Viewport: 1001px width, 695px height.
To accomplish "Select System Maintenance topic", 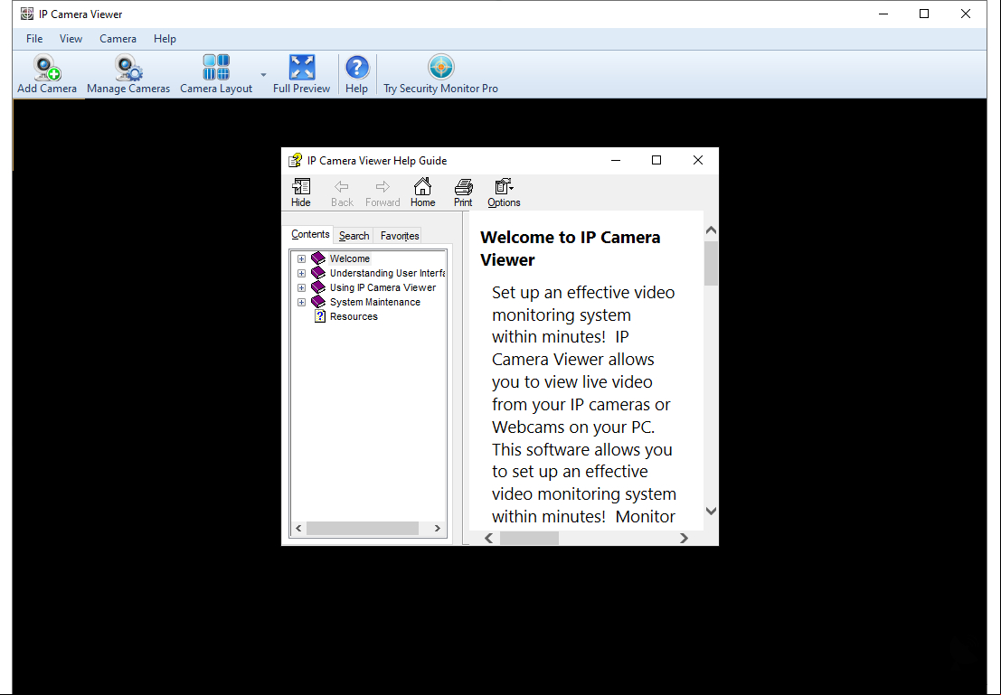I will tap(374, 303).
